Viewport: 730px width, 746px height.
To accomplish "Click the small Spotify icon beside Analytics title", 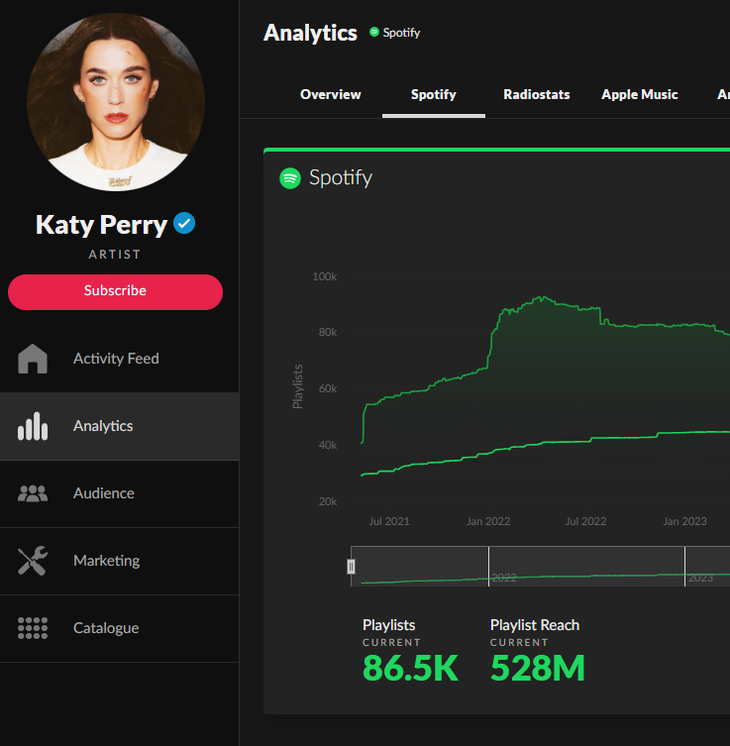I will [374, 32].
